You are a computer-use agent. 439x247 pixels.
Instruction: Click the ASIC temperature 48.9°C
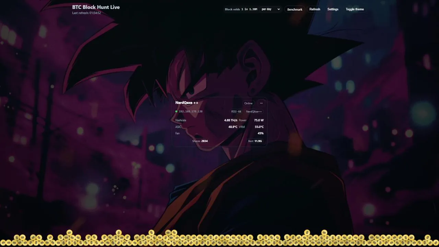pos(233,127)
